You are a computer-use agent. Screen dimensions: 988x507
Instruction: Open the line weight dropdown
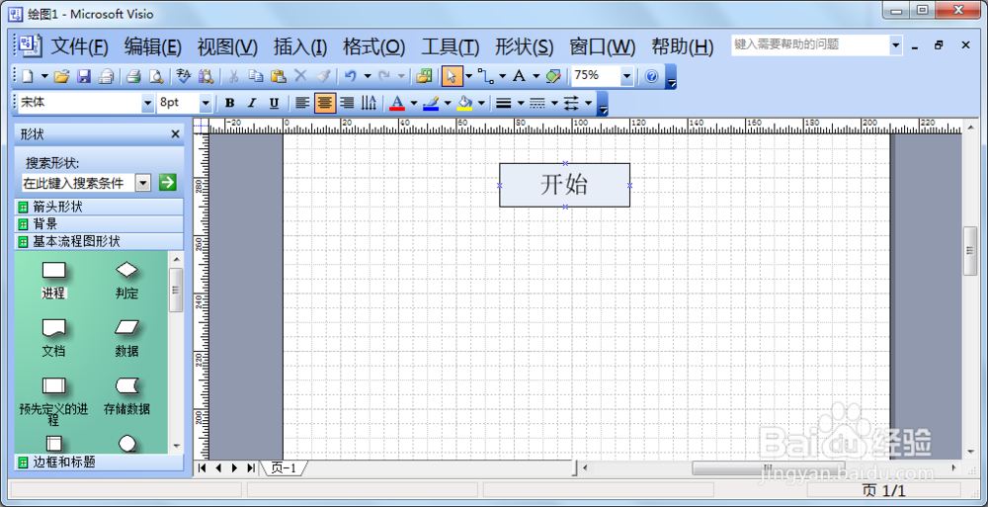[x=521, y=103]
